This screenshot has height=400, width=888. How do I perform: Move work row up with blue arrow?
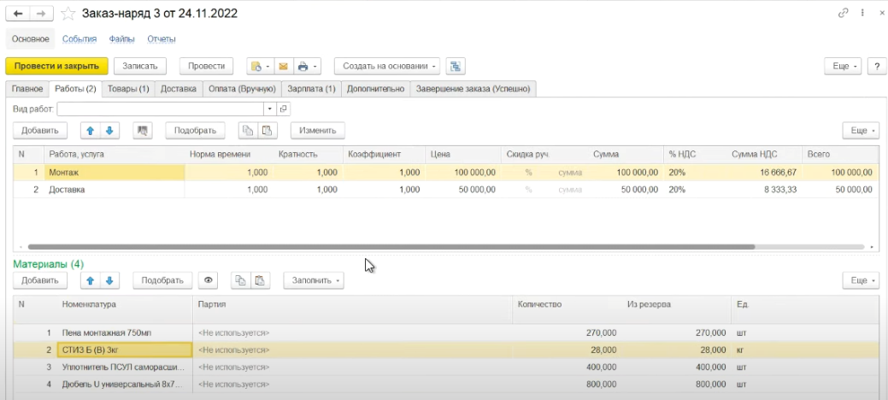click(x=90, y=130)
